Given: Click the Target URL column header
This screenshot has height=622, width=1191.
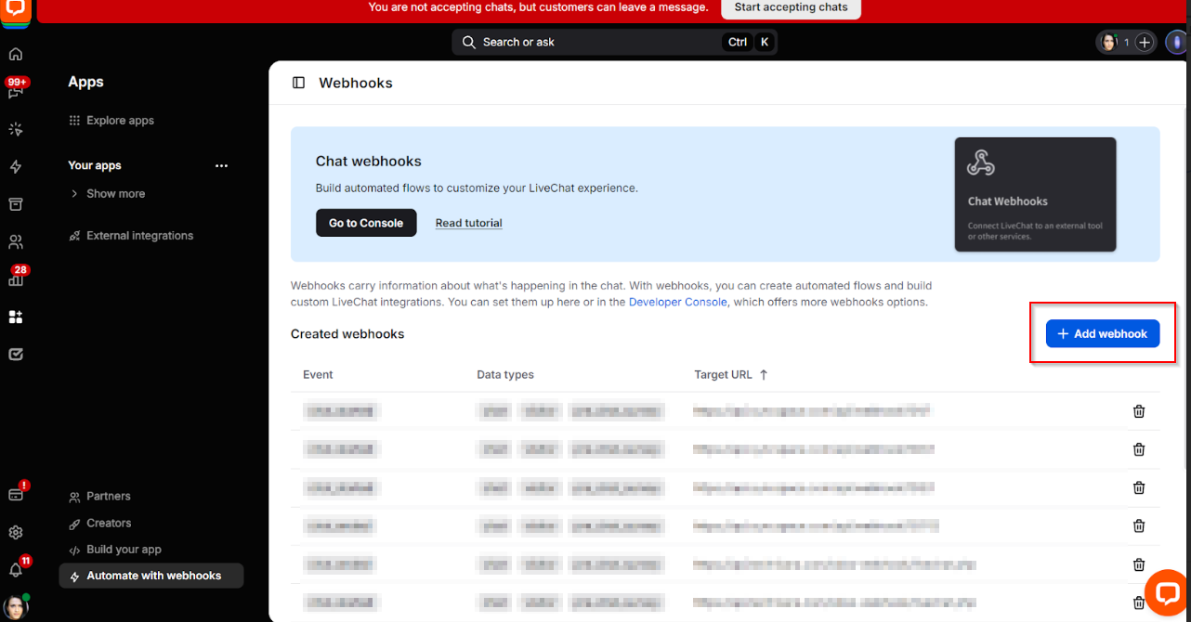Looking at the screenshot, I should click(x=723, y=375).
